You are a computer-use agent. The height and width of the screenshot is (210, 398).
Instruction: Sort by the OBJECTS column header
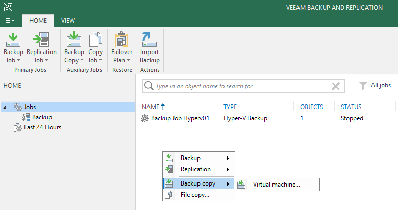point(311,107)
